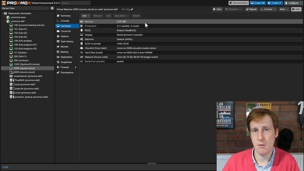
Task: Click the 1000 (SophosXG-Active) VM icon
Action: point(11,65)
